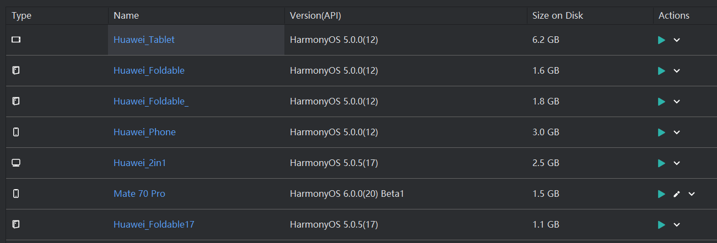Launch the Mate 70 Pro emulator
Viewport: 717px width, 243px height.
[x=661, y=194]
